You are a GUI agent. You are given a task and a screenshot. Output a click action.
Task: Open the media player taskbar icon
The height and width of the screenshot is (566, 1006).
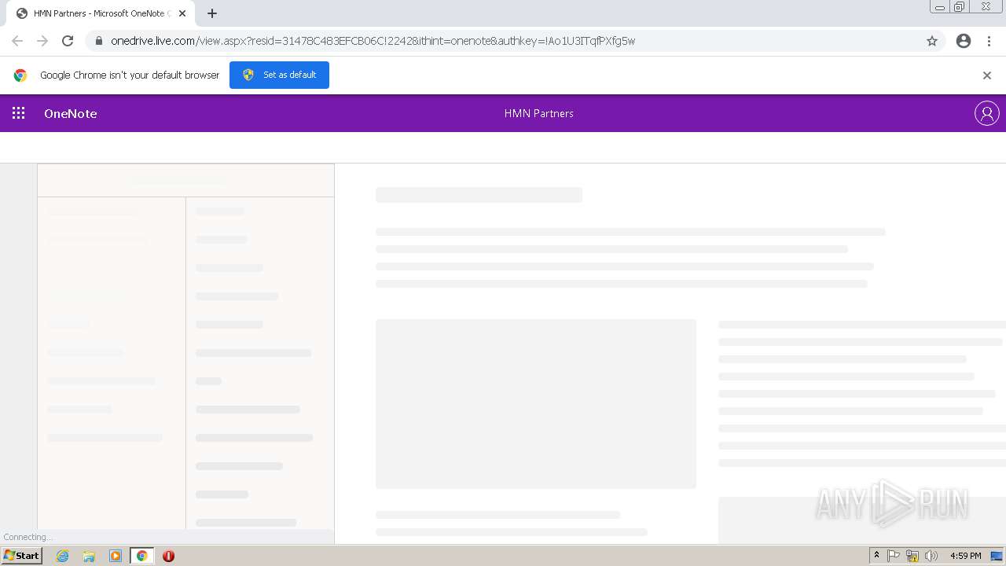point(116,556)
